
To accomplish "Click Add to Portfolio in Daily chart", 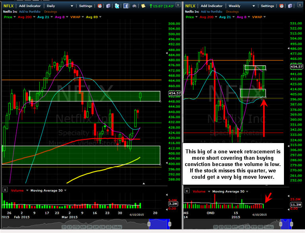I will (x=30, y=11).
